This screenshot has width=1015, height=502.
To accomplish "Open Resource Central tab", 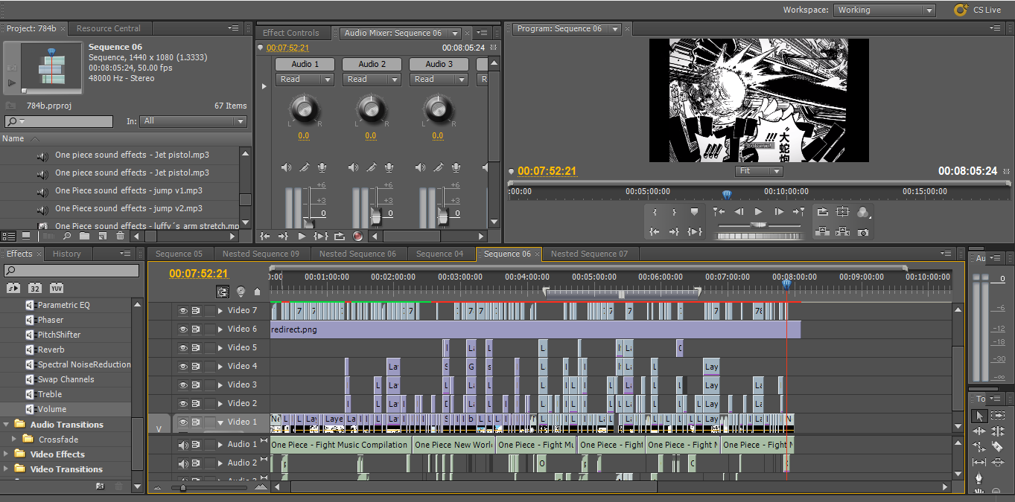I will click(109, 28).
